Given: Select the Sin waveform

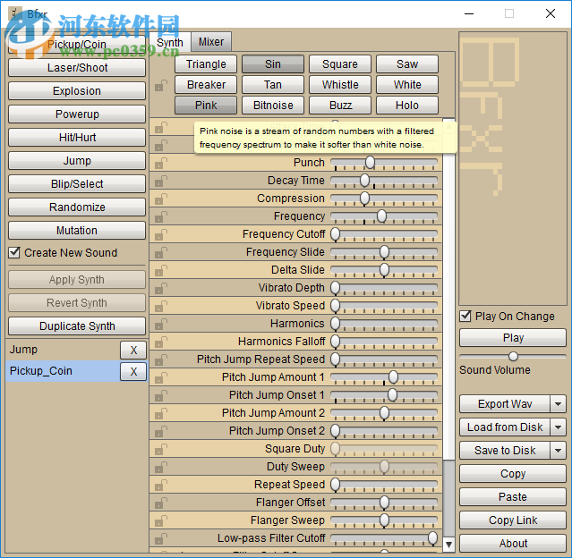Looking at the screenshot, I should point(273,64).
